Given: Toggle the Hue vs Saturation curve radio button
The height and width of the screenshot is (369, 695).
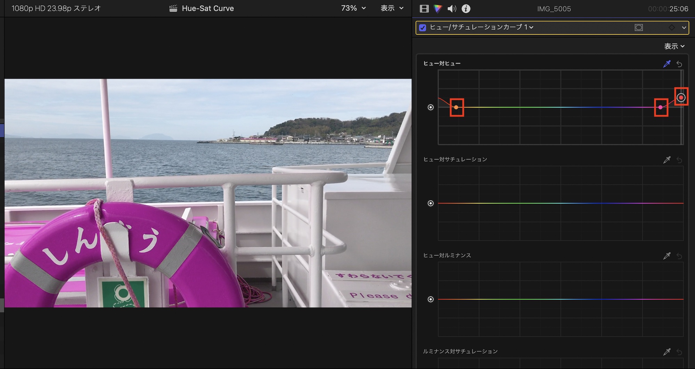Looking at the screenshot, I should [431, 203].
